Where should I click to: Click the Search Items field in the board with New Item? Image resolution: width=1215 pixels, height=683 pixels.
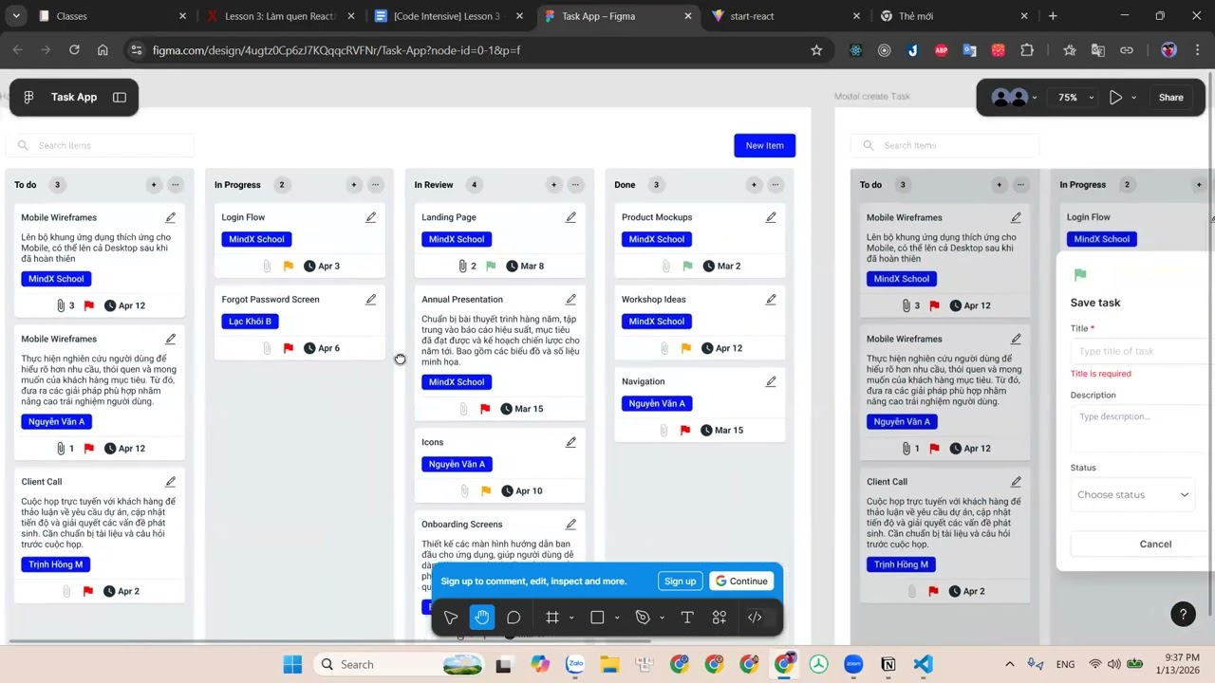100,145
